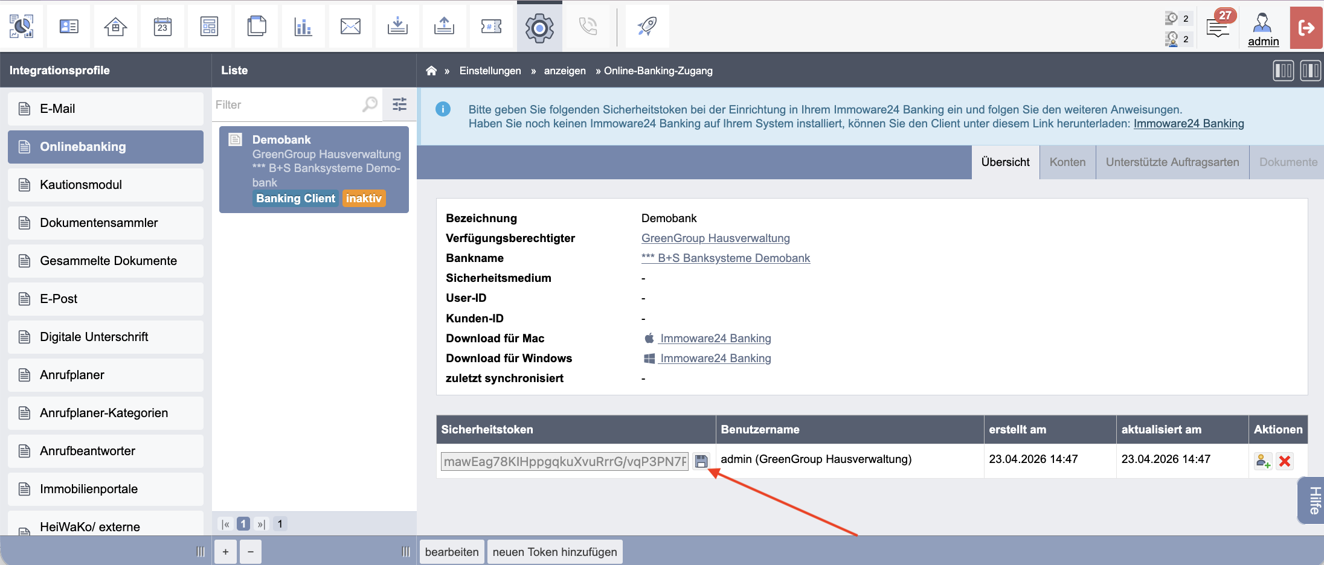This screenshot has width=1324, height=565.
Task: Open the Unterstützte Auftragsarten tab
Action: 1172,162
